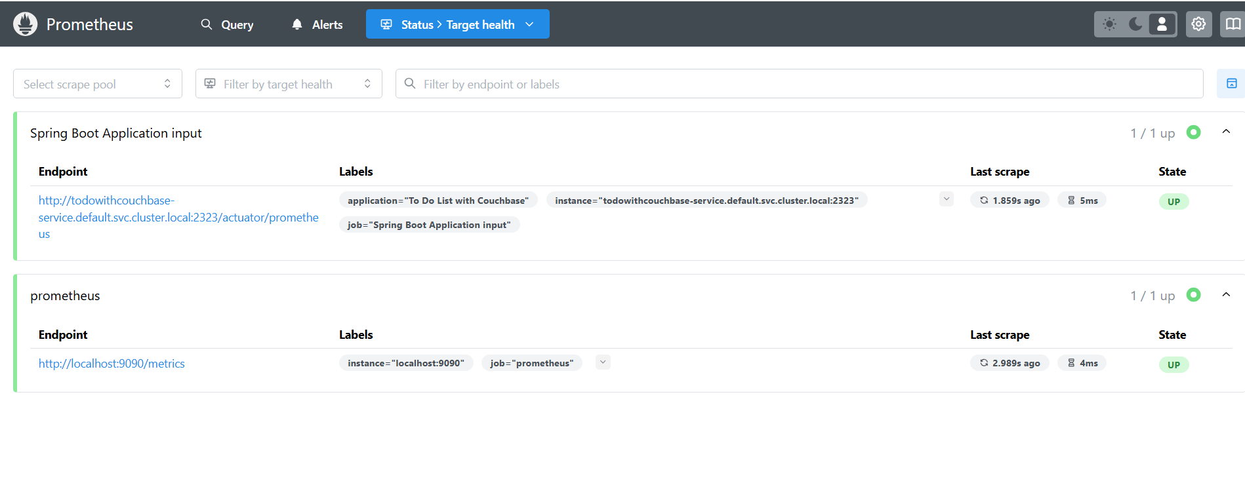
Task: Click last scrape 1.859s ago badge
Action: point(1010,201)
